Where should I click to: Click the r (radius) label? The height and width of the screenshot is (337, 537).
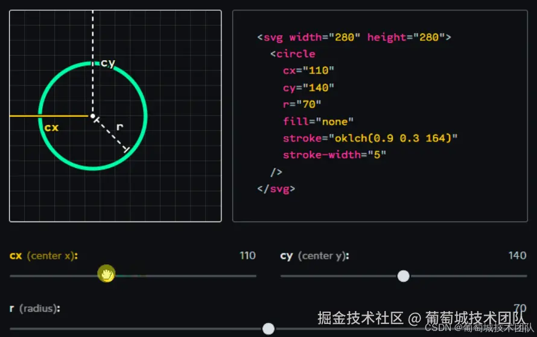[x=35, y=308]
